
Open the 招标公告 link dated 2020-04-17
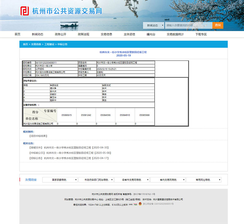(67, 158)
